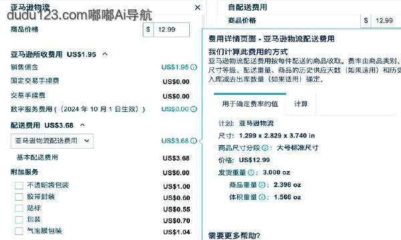The width and height of the screenshot is (401, 240).
Task: Click info icon next to 商品尺寸分段
Action: [x=265, y=148]
